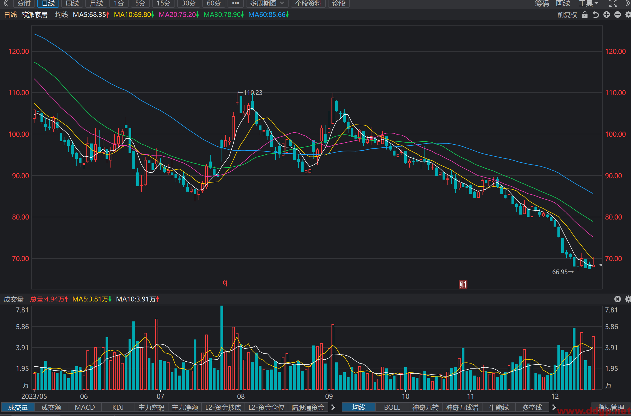Click the MA60:85.66 indicator value
This screenshot has height=416, width=631.
(269, 15)
